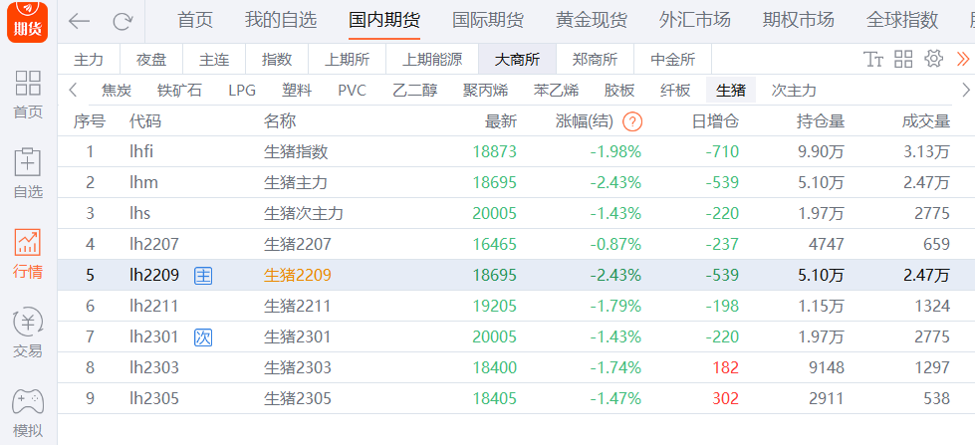
Task: Click the 期货 app logo icon
Action: tap(28, 22)
